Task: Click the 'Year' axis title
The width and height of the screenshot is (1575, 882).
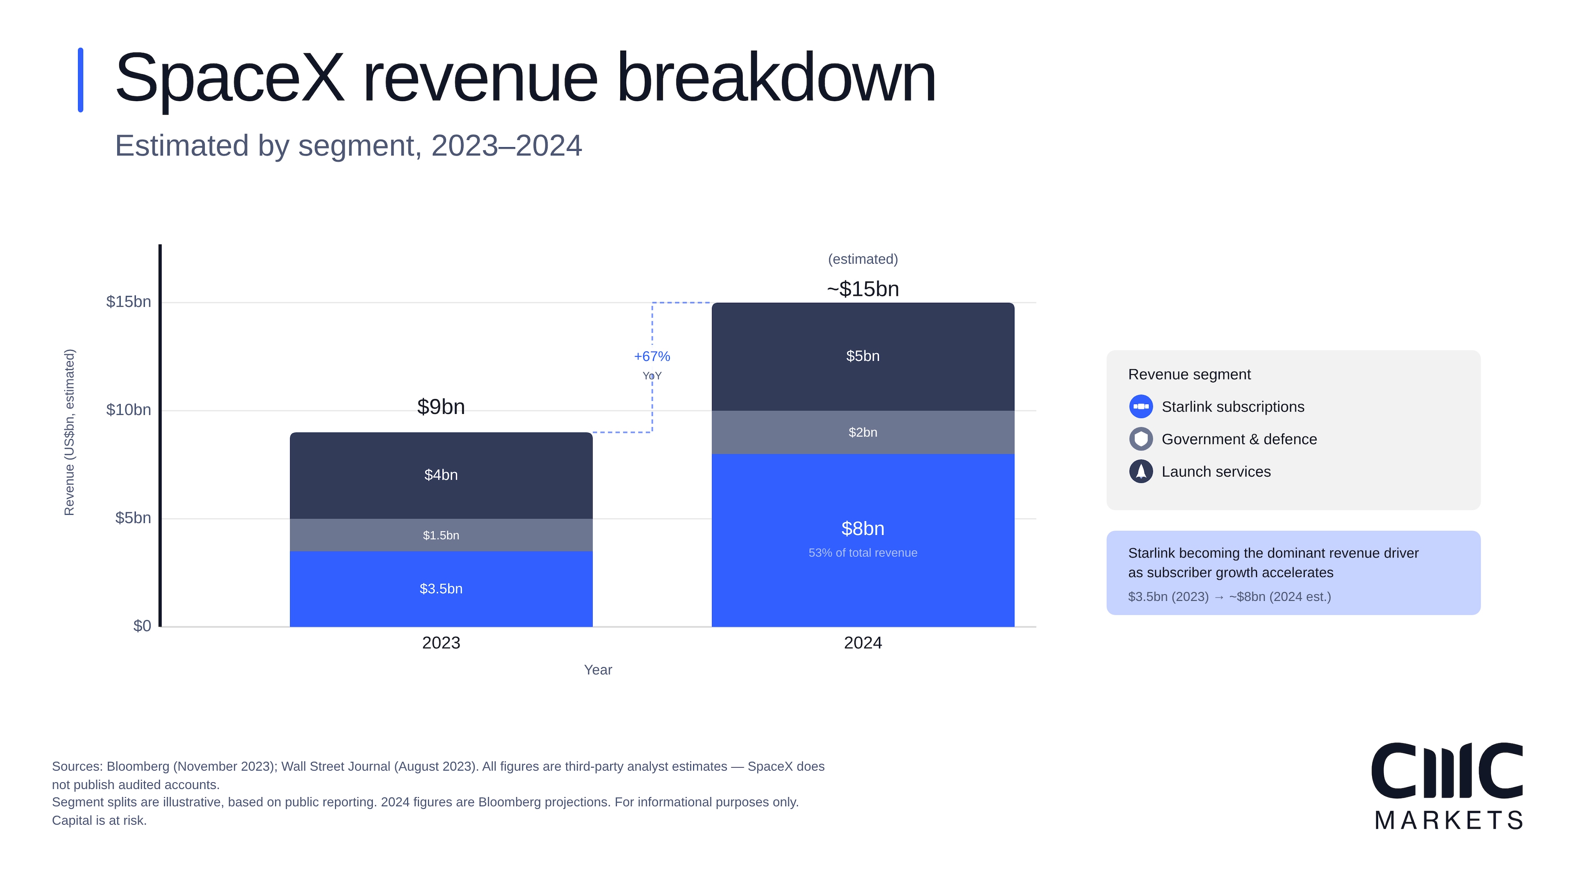Action: 598,670
